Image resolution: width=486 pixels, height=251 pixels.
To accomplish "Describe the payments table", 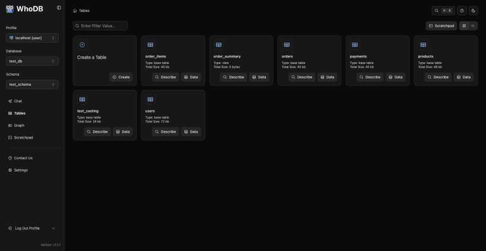I will tap(370, 78).
